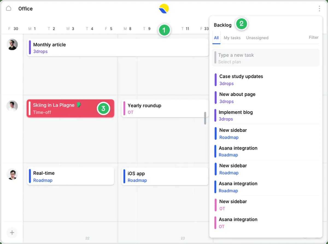The image size is (328, 244).
Task: Select the All tab in Backlog
Action: [x=216, y=38]
